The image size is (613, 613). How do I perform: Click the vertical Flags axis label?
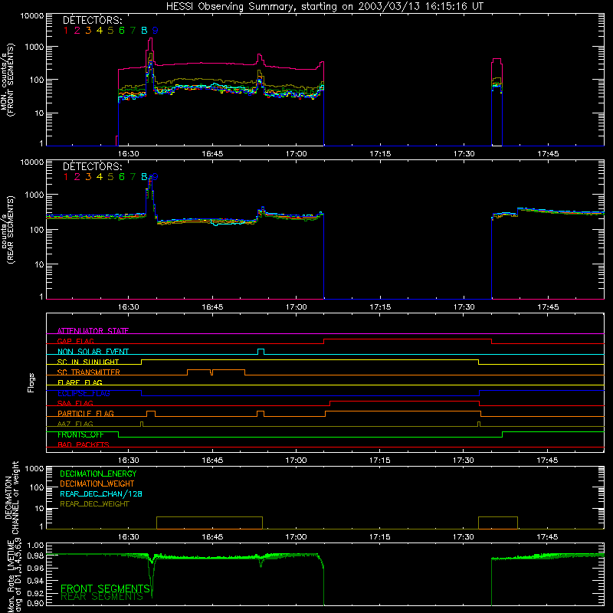tap(31, 382)
